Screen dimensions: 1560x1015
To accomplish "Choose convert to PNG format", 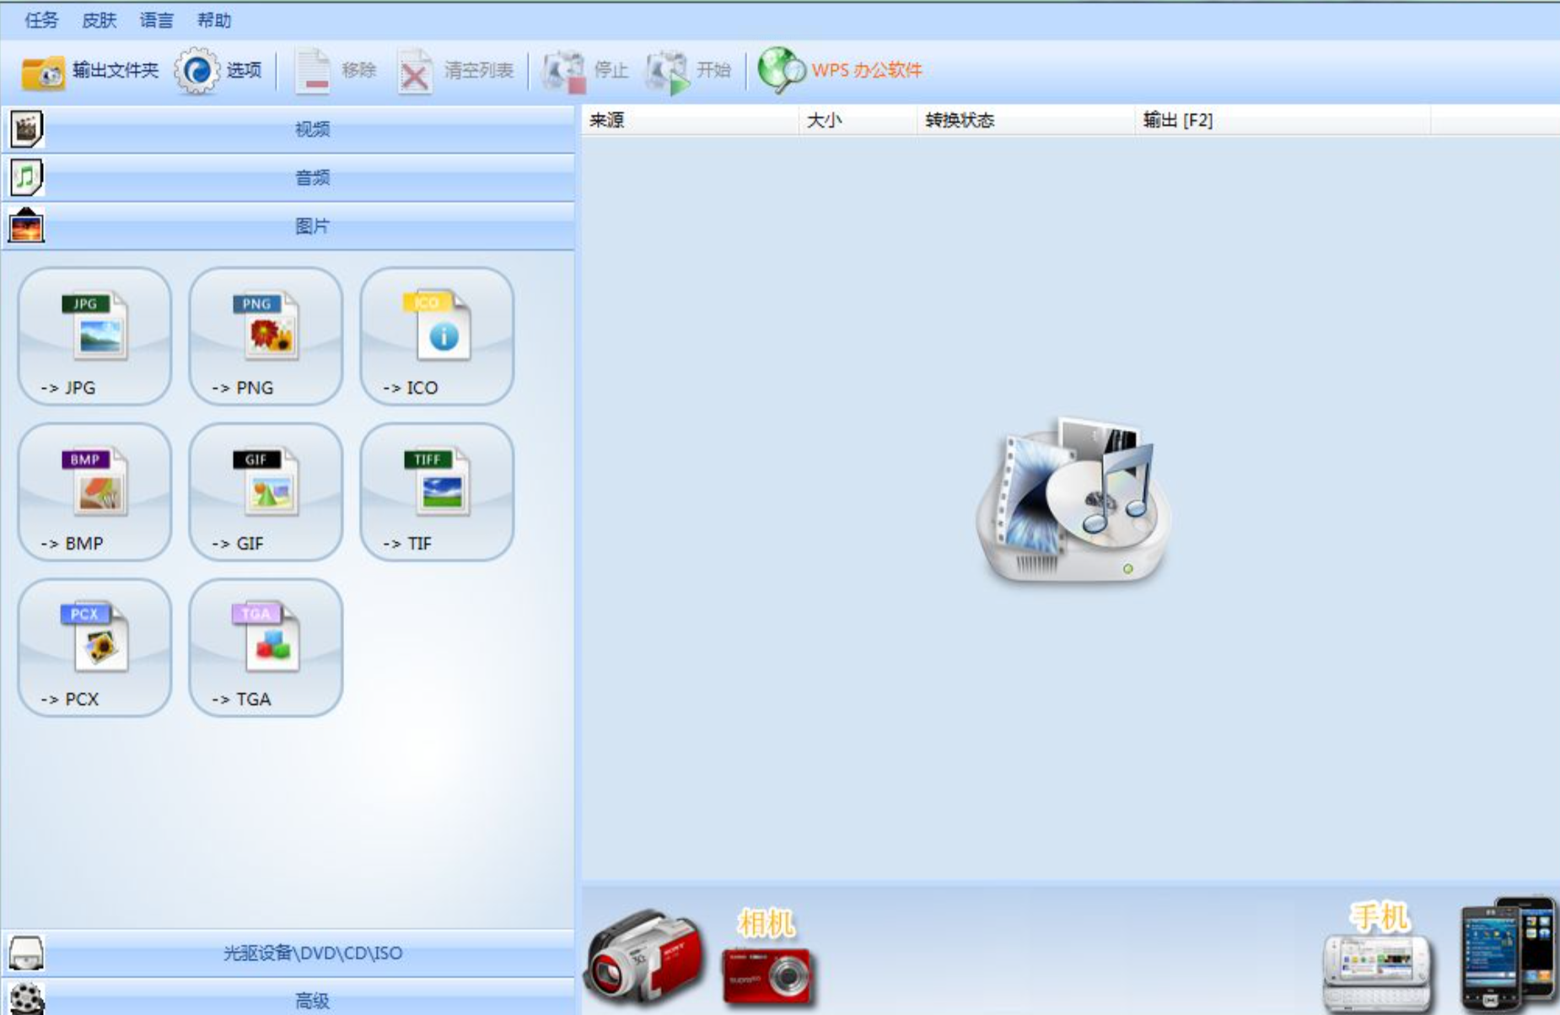I will pyautogui.click(x=266, y=336).
